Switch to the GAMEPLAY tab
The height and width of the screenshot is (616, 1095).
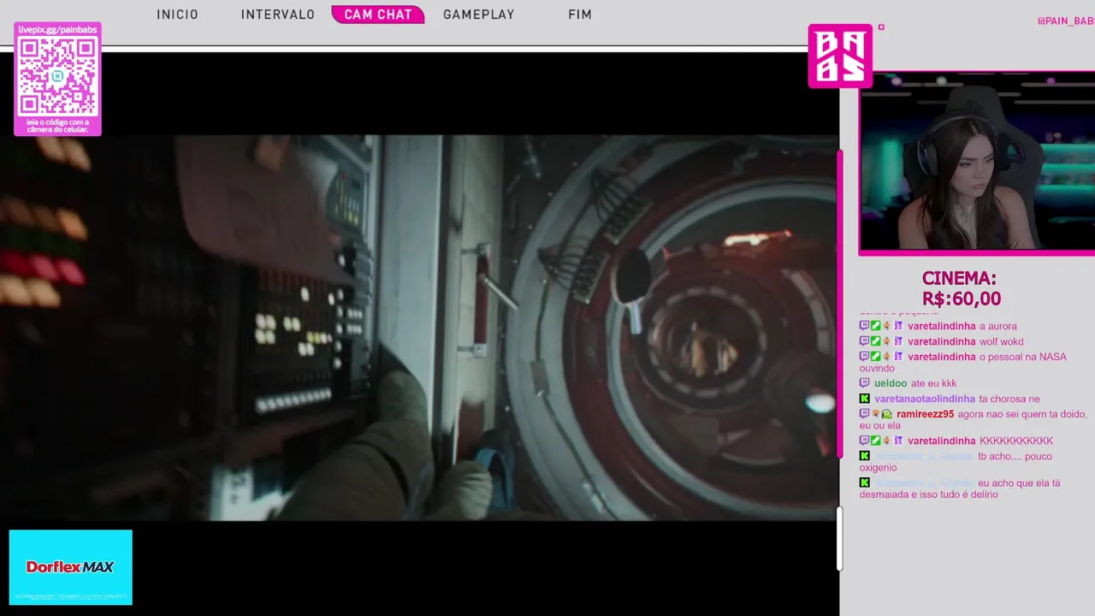pos(479,15)
